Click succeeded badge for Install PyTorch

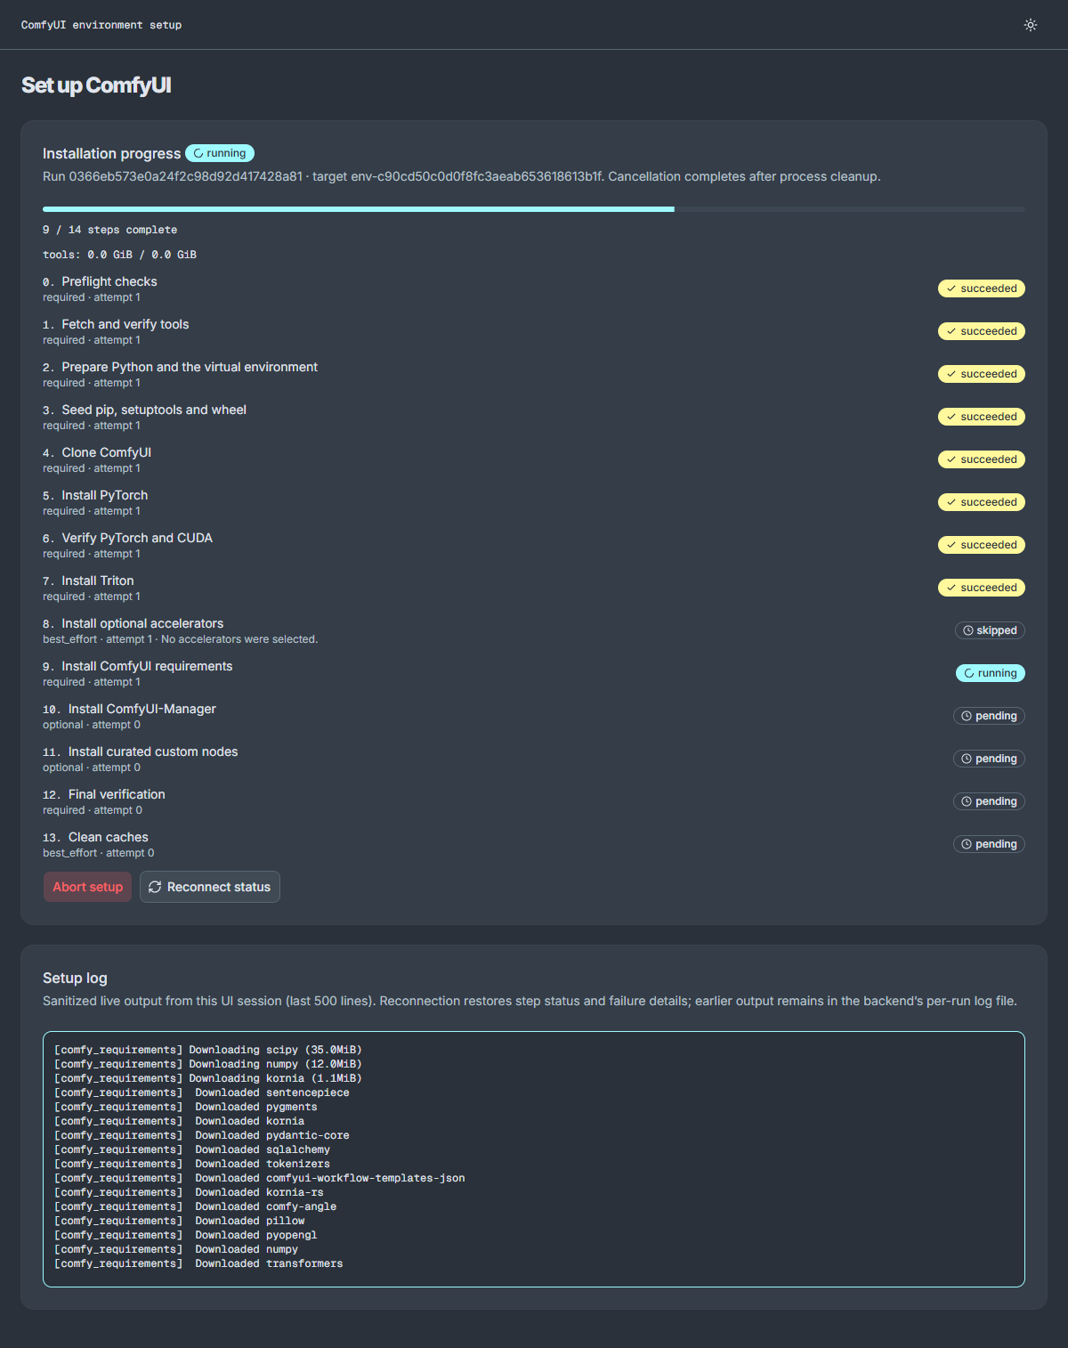982,502
